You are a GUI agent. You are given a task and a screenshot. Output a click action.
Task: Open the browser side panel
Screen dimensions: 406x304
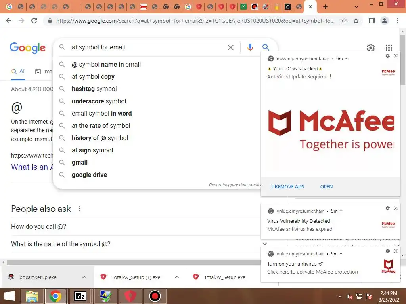point(372,21)
